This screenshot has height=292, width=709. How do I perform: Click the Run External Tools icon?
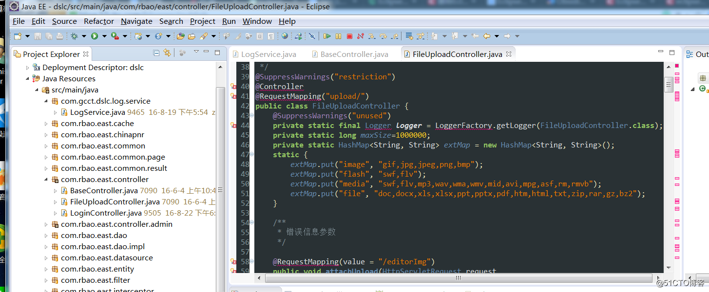tap(115, 36)
